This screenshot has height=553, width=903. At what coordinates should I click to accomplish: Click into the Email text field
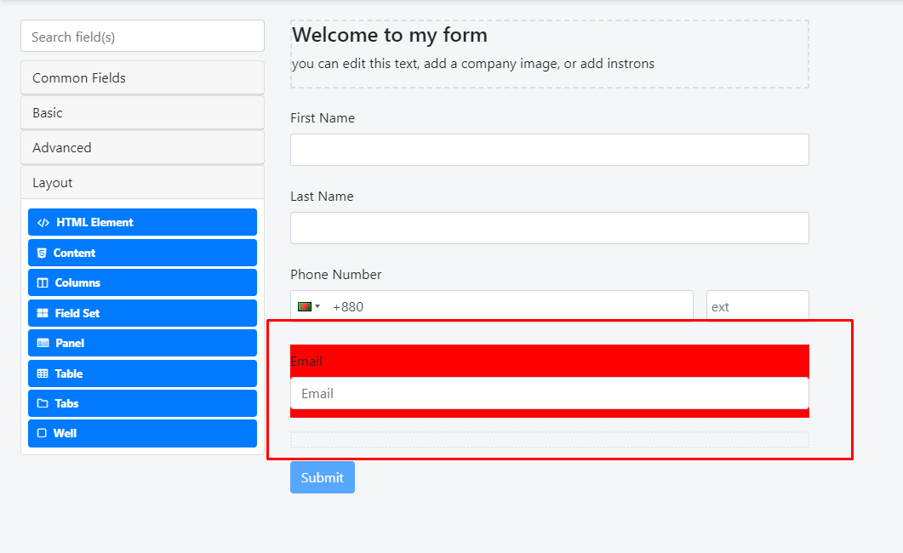[549, 394]
